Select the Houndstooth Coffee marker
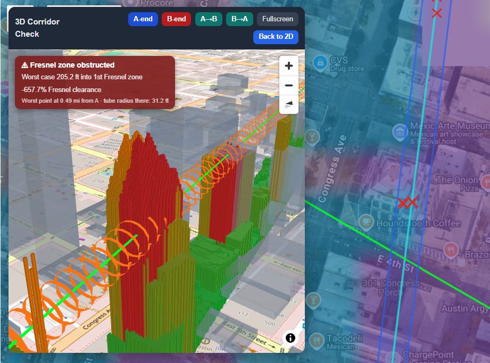 coord(366,222)
